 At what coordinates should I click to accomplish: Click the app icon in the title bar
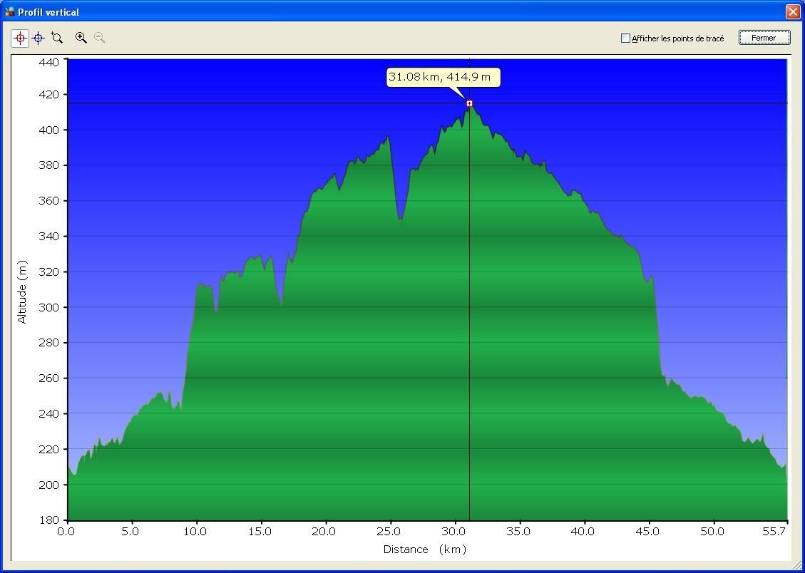click(x=9, y=11)
